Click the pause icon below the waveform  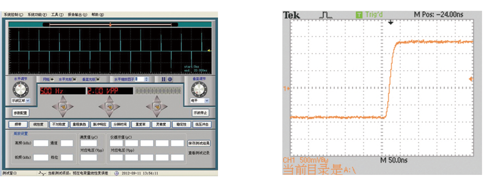[x=163, y=79]
